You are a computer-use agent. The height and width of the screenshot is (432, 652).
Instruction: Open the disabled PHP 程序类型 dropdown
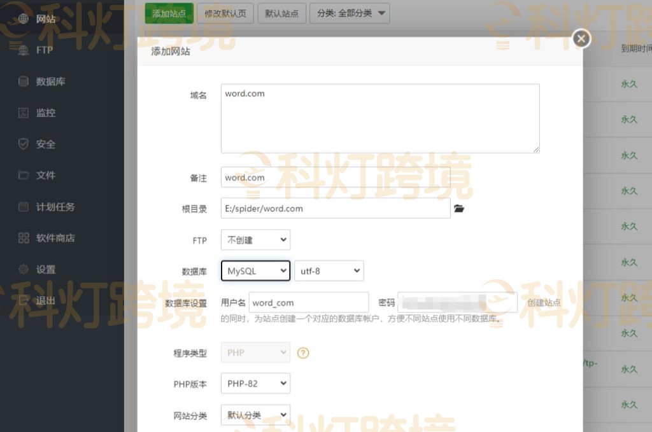click(256, 352)
